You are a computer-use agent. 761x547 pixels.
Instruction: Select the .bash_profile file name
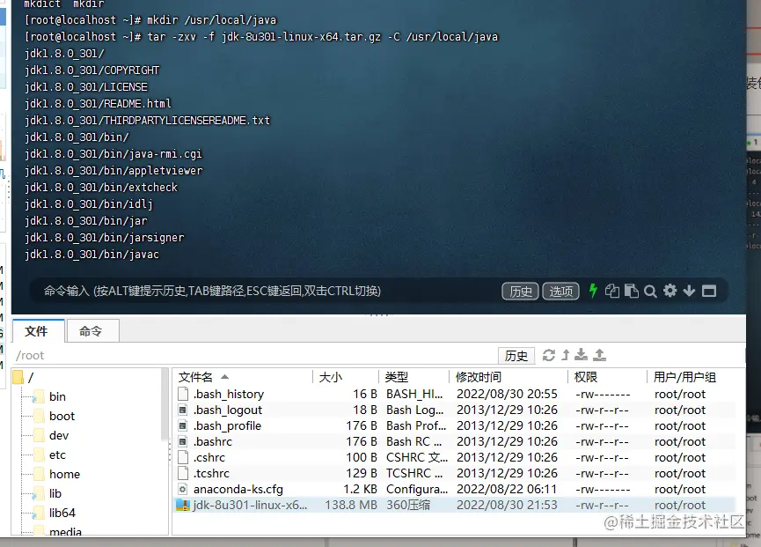(227, 426)
